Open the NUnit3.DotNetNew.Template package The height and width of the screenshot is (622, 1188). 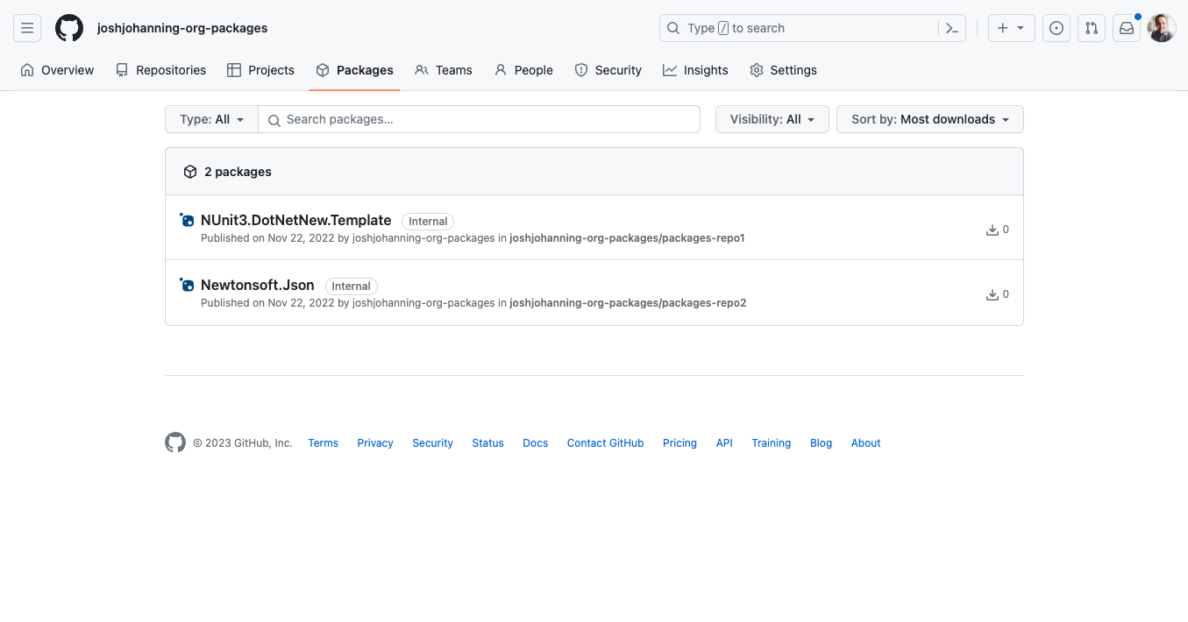pos(295,221)
